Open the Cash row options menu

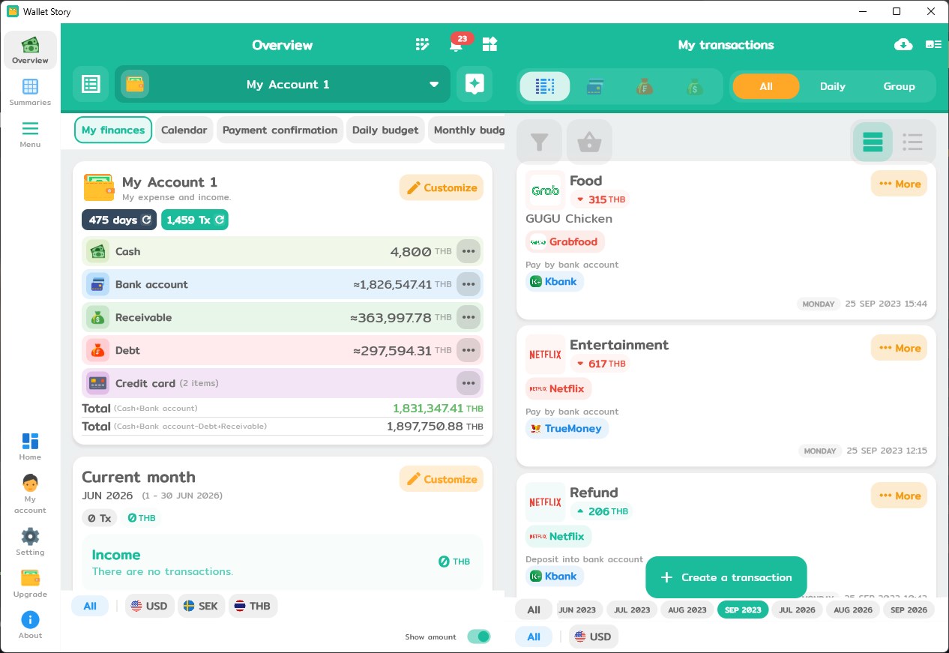469,251
